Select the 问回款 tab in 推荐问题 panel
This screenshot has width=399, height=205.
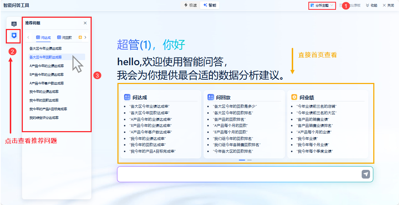point(65,37)
